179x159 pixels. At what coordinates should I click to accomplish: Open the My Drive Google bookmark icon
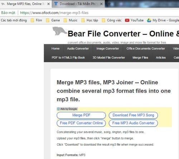[149, 20]
